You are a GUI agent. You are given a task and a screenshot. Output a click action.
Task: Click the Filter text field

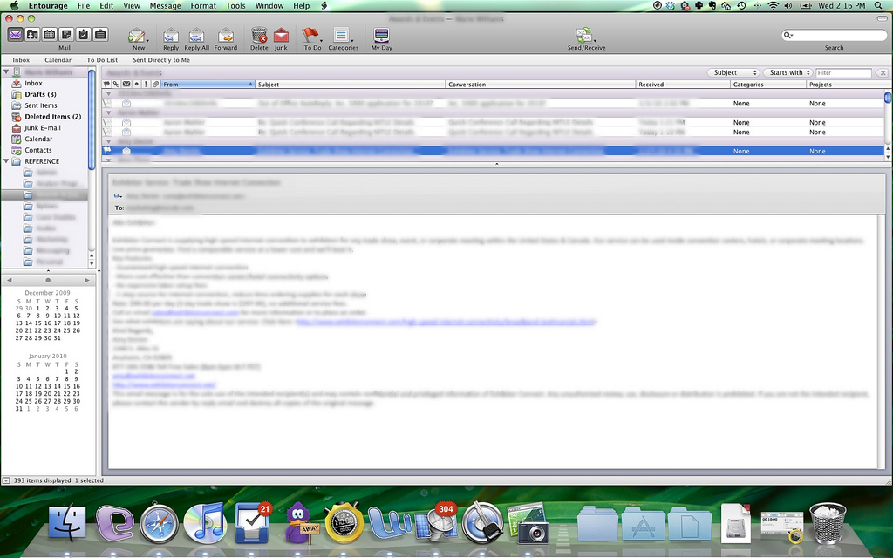[843, 73]
